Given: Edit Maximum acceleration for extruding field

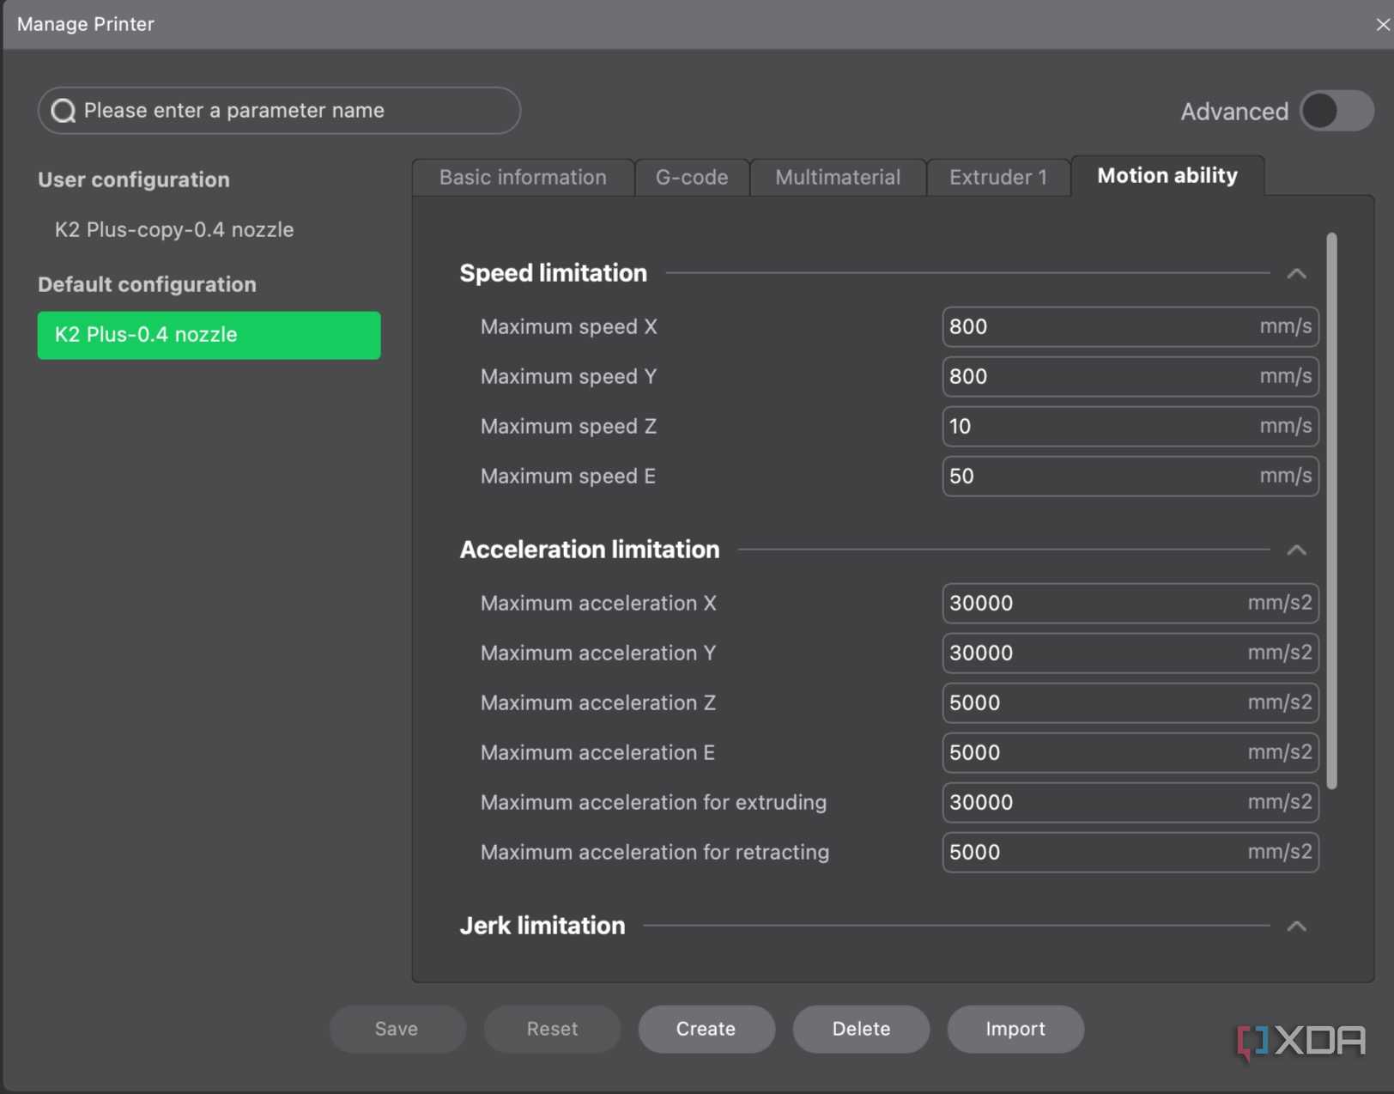Looking at the screenshot, I should point(1130,803).
